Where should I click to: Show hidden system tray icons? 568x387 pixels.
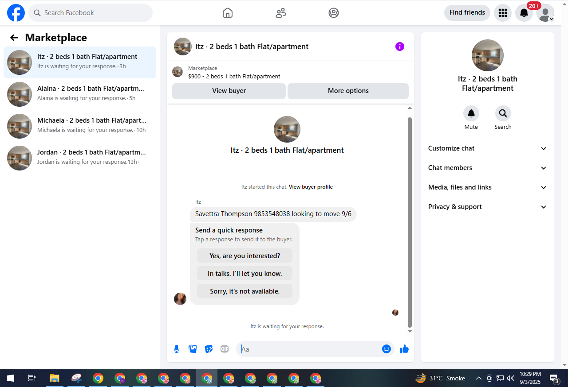[479, 378]
